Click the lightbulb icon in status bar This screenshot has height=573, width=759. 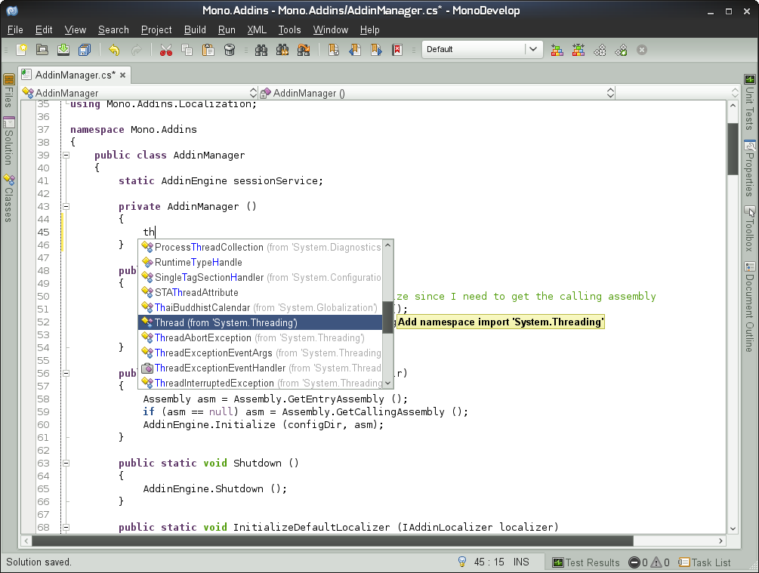click(462, 562)
